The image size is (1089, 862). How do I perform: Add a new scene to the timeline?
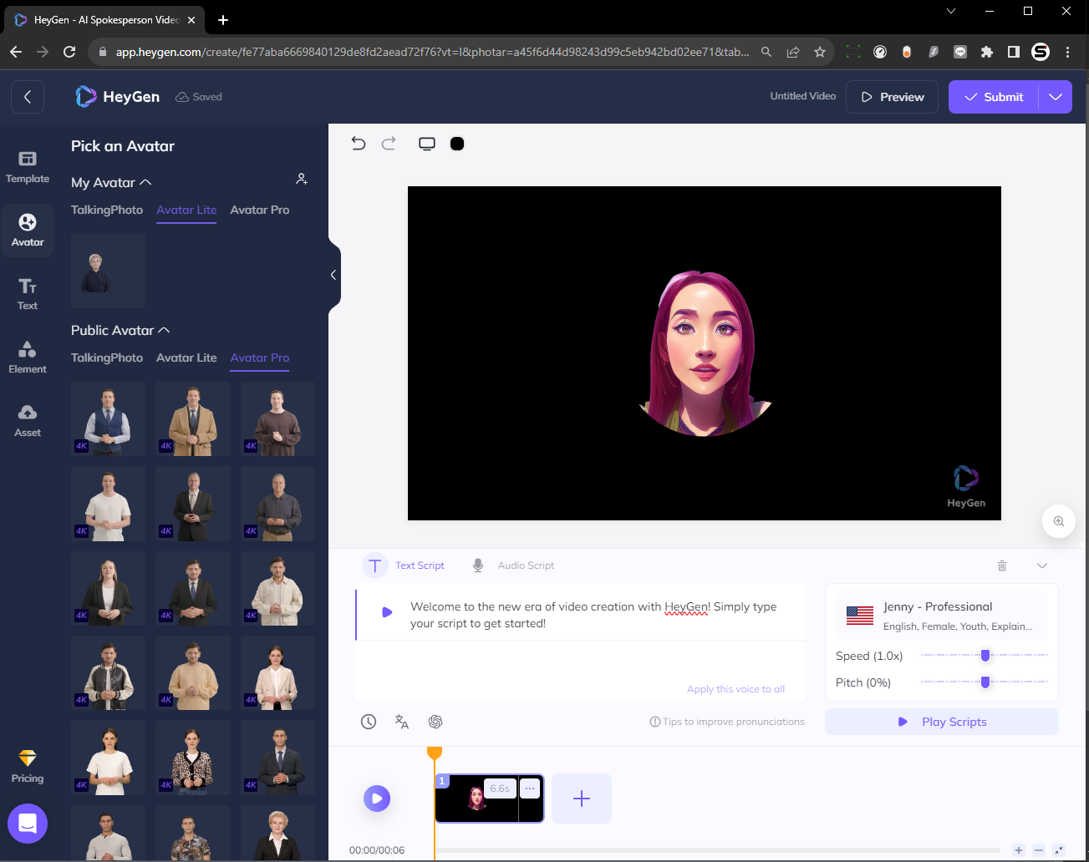(x=582, y=799)
